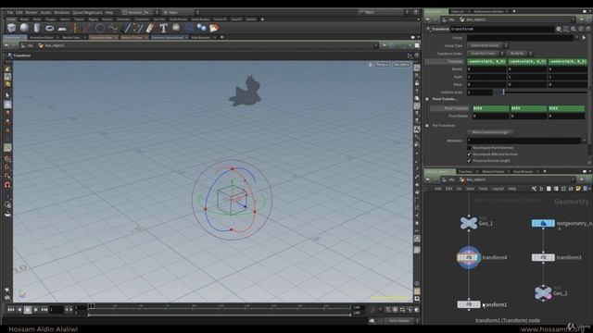Image resolution: width=593 pixels, height=333 pixels.
Task: Click the Transform node name field
Action: coord(501,29)
